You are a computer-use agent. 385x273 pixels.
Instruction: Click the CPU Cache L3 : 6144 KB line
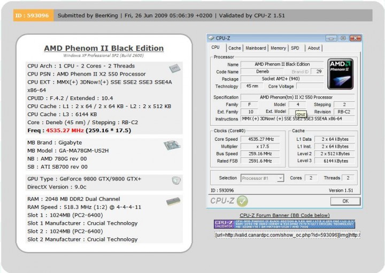(x=62, y=114)
